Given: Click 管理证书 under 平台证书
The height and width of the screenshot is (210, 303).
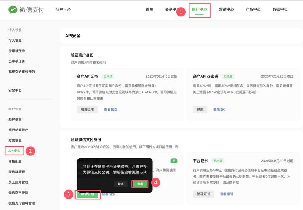Looking at the screenshot, I should 203,194.
